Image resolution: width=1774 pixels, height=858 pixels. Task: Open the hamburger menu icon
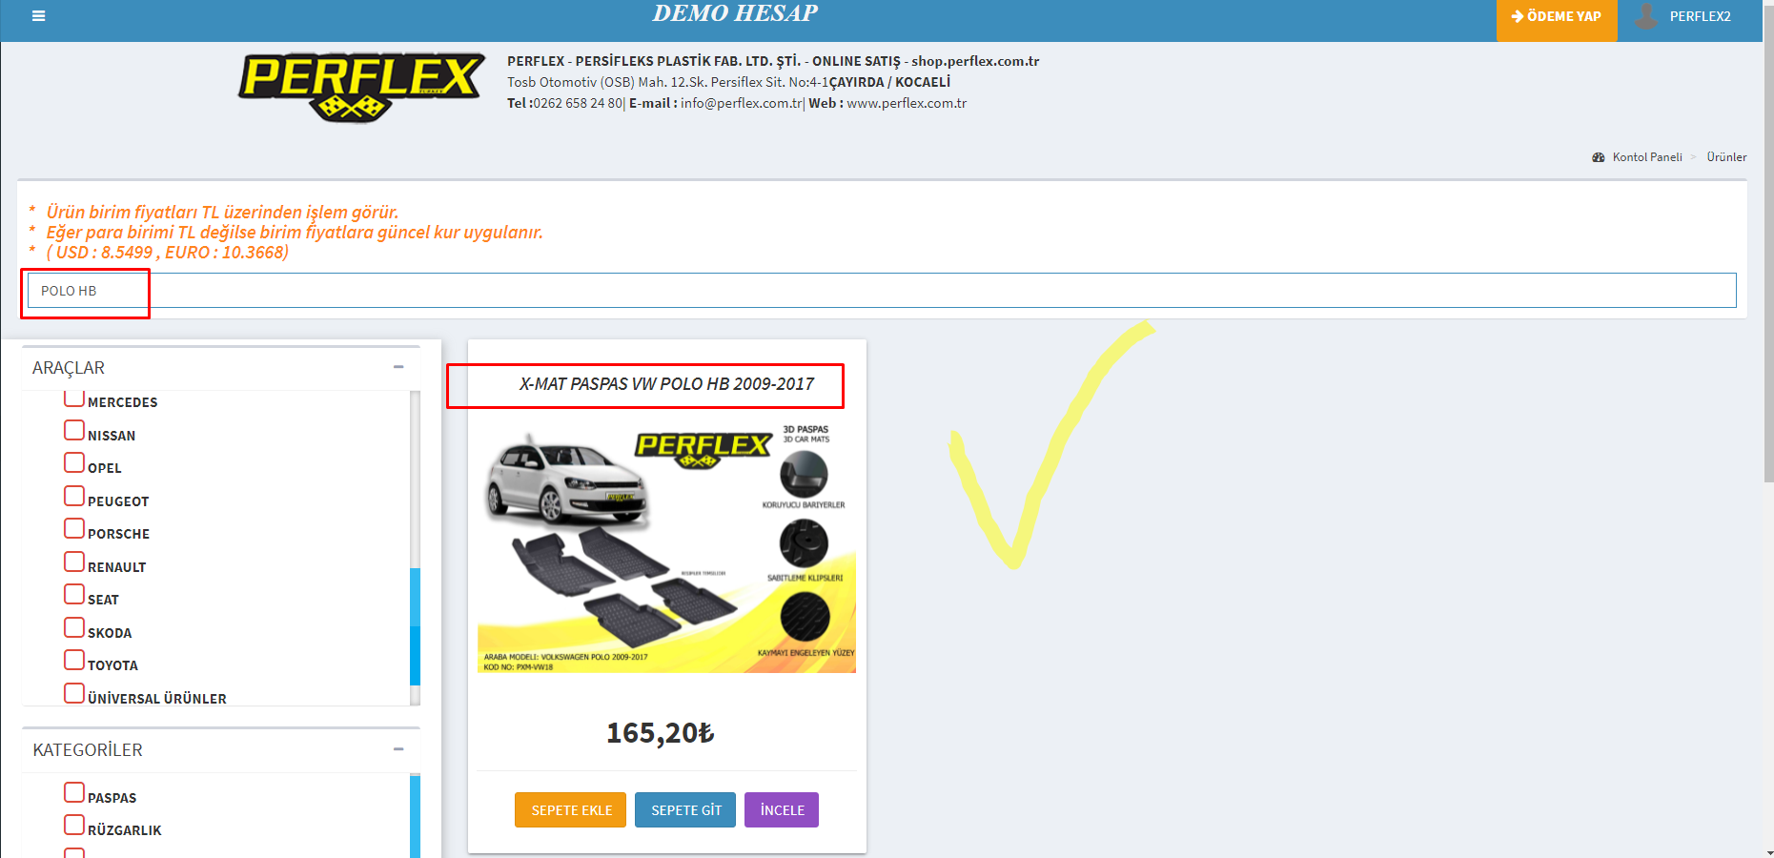(x=38, y=16)
